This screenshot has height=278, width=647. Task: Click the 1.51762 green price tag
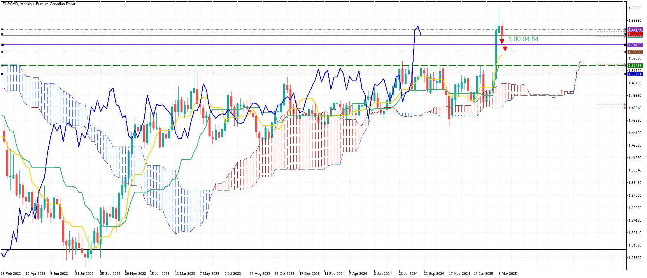(x=635, y=66)
